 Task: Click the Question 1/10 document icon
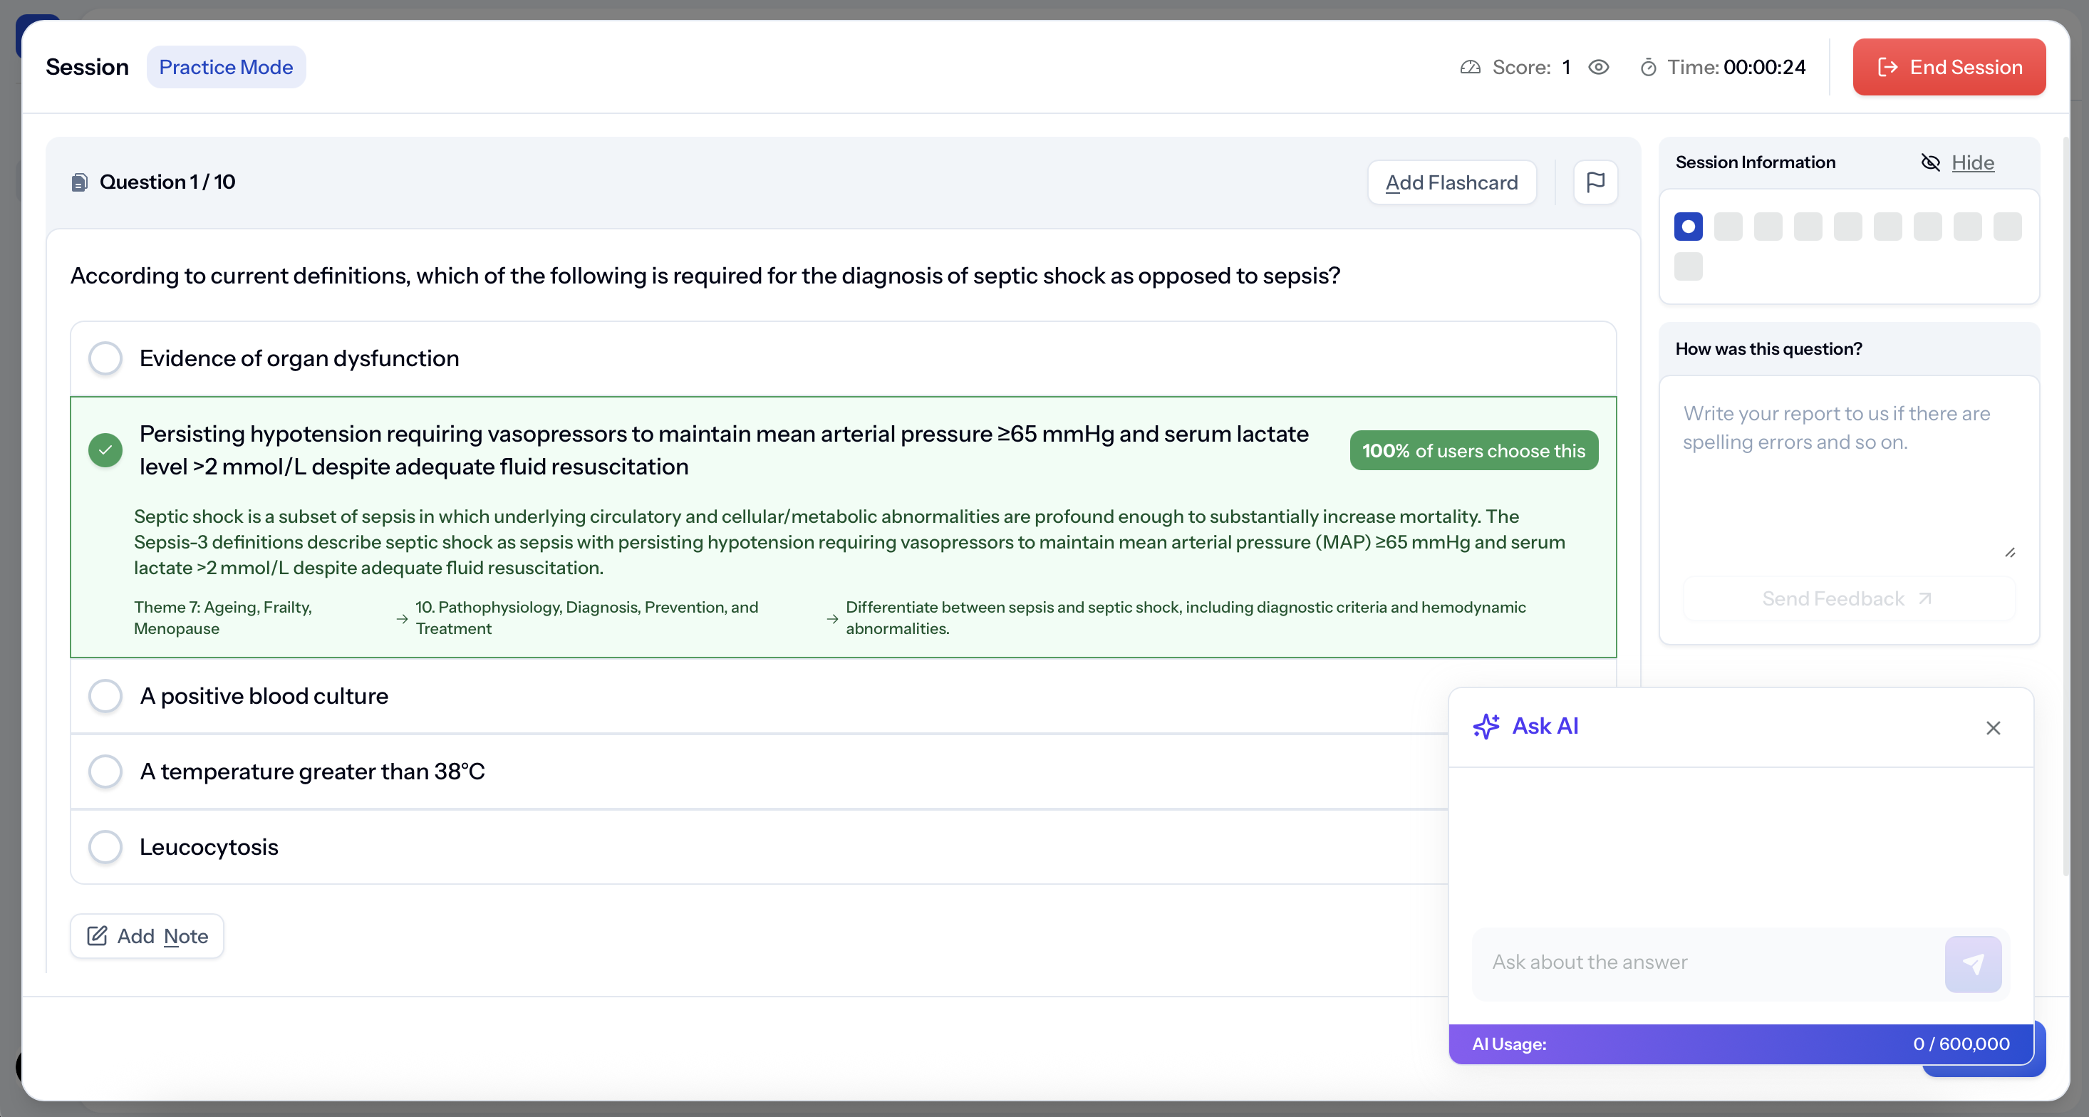pyautogui.click(x=80, y=182)
